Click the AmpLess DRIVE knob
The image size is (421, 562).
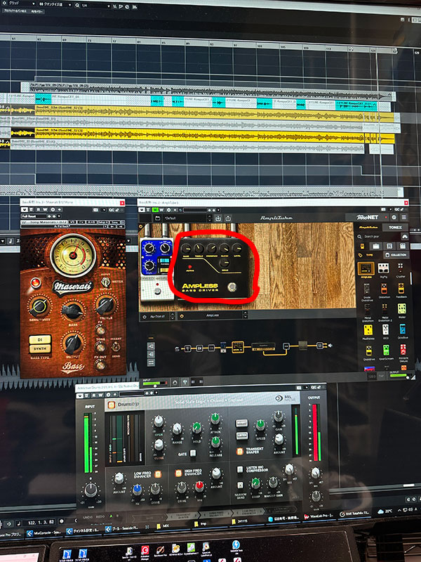[225, 263]
